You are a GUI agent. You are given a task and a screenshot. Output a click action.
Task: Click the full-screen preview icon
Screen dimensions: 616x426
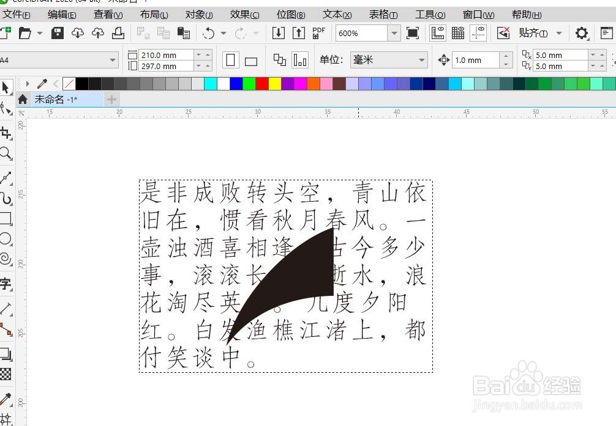[413, 33]
